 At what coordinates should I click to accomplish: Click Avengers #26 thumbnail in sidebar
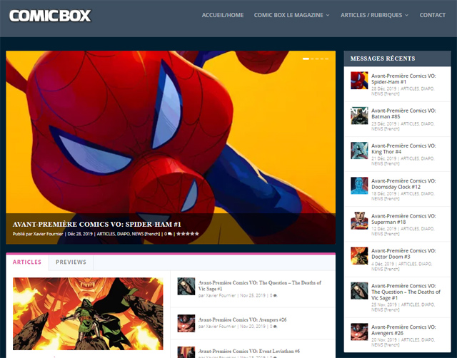coord(359,332)
